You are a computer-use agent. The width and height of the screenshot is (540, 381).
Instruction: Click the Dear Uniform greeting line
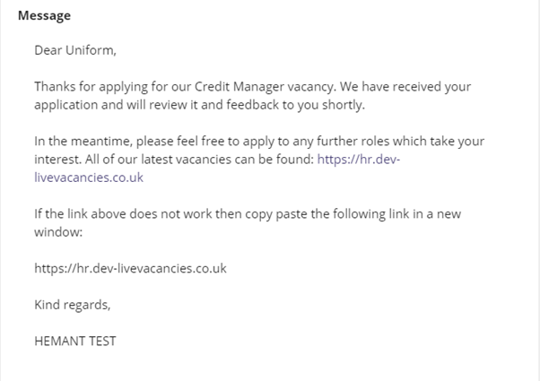[x=75, y=50]
